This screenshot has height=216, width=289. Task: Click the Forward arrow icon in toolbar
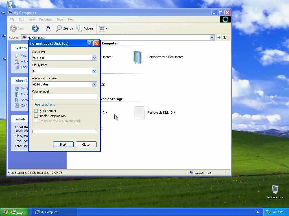(x=35, y=28)
